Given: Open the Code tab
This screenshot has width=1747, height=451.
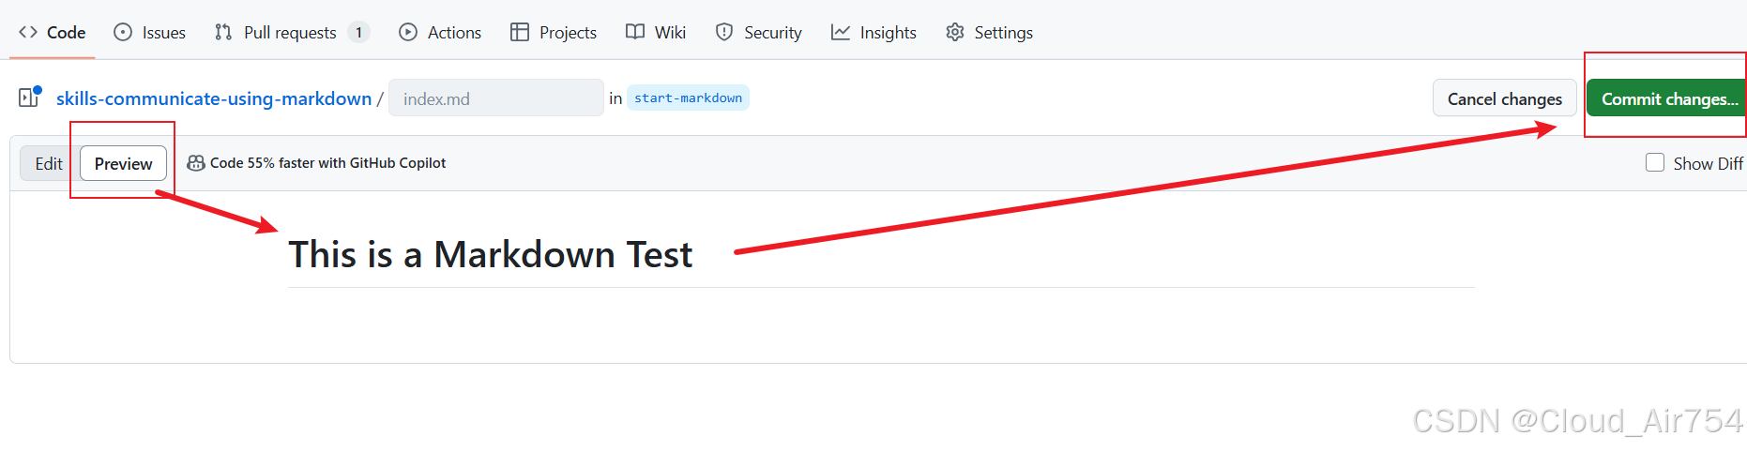Looking at the screenshot, I should point(53,32).
